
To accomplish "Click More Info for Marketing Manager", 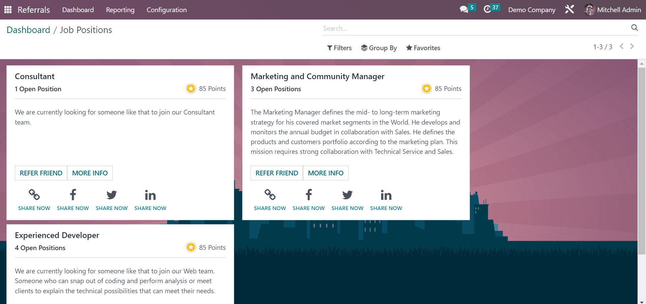I will coord(326,173).
